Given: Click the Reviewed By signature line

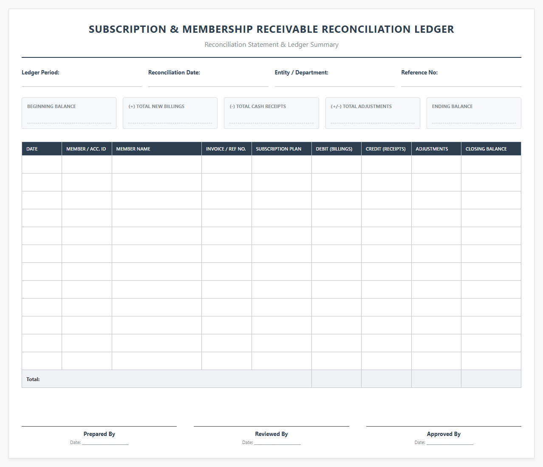Looking at the screenshot, I should point(271,426).
